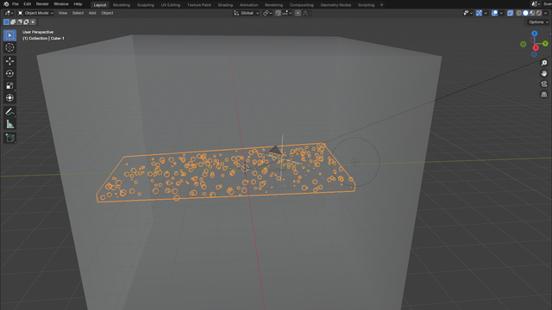Click the Blender logo menu
The image size is (552, 310).
tap(6, 4)
